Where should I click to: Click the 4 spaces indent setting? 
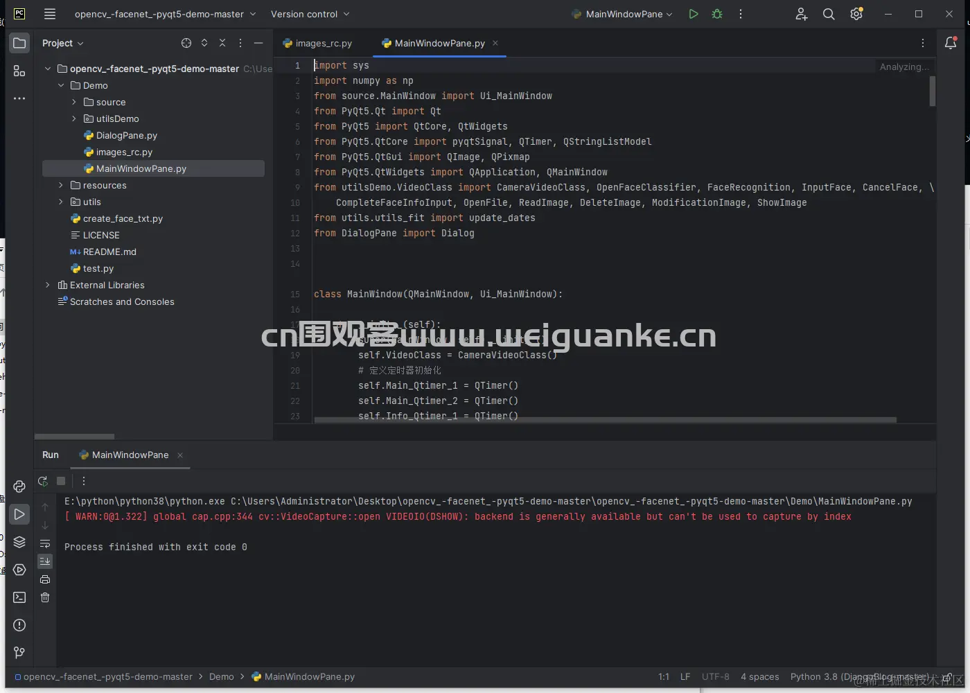tap(760, 676)
